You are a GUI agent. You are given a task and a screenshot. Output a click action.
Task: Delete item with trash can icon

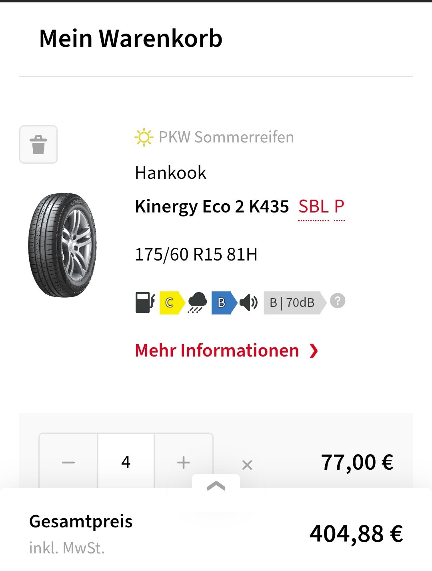click(38, 144)
